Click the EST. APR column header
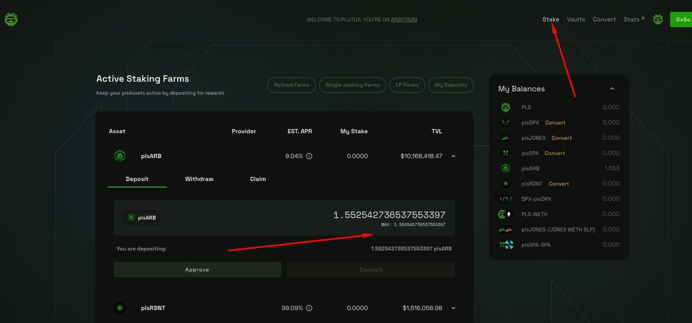The image size is (692, 323). click(300, 132)
